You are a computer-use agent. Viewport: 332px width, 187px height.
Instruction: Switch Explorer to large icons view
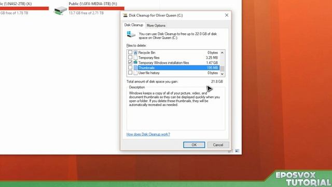click(237, 151)
